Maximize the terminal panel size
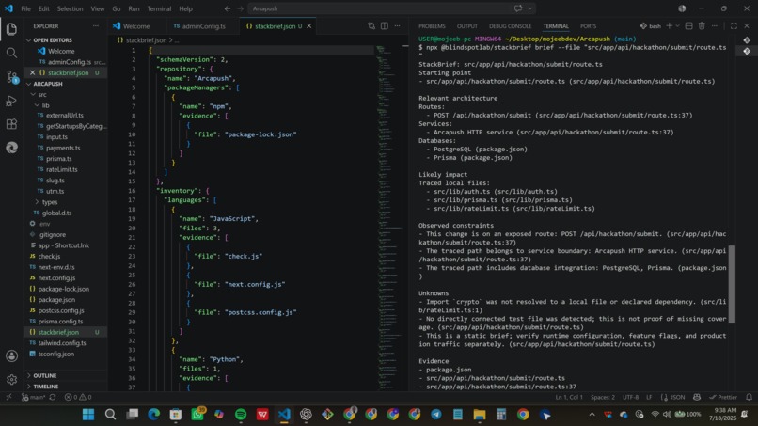The height and width of the screenshot is (426, 758). coord(734,26)
